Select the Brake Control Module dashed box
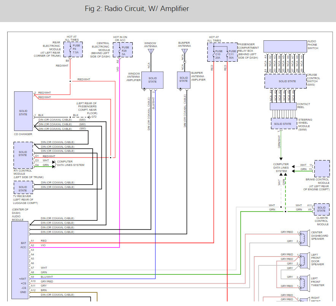The width and height of the screenshot is (336, 306). click(322, 169)
